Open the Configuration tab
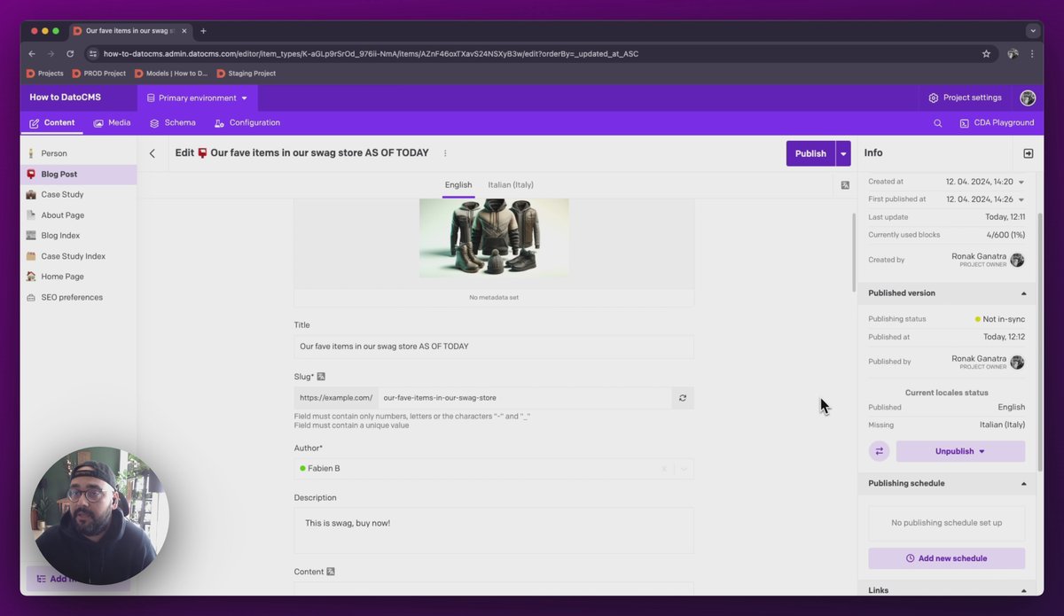 pos(247,123)
